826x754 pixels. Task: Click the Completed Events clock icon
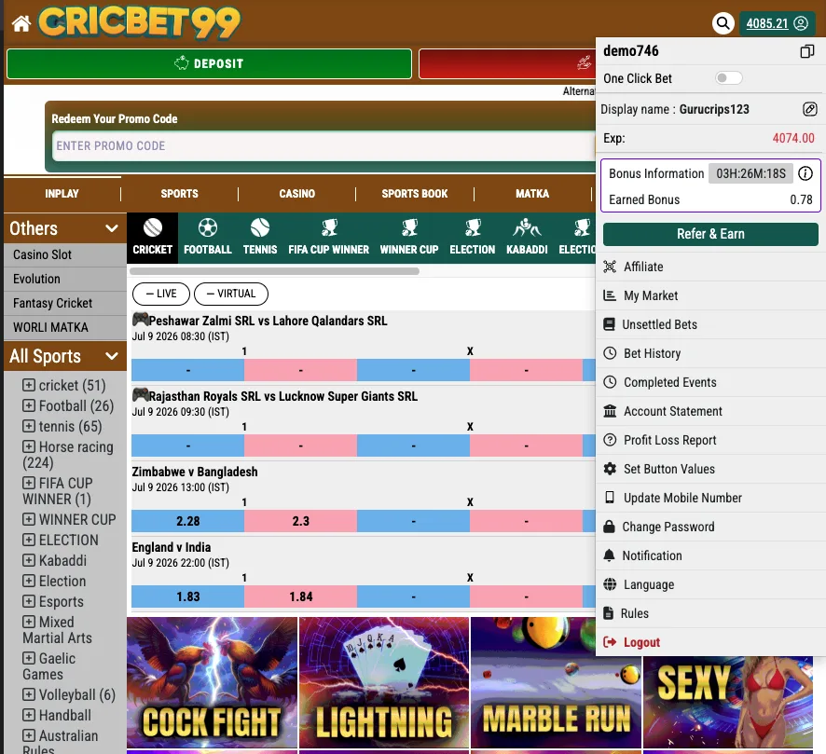(610, 382)
